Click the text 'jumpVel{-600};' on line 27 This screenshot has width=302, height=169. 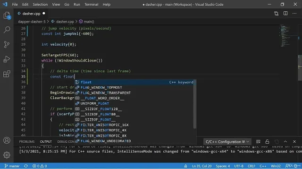[78, 34]
